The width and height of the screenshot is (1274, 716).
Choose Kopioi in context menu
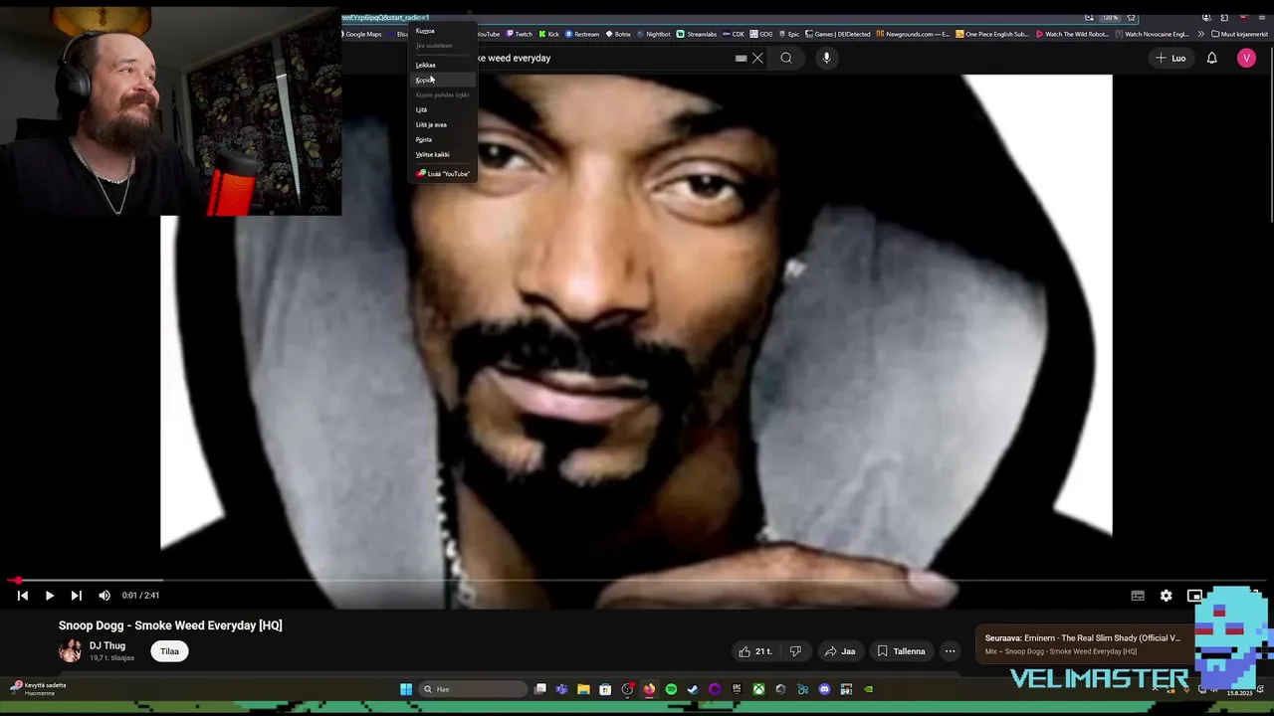pyautogui.click(x=443, y=80)
